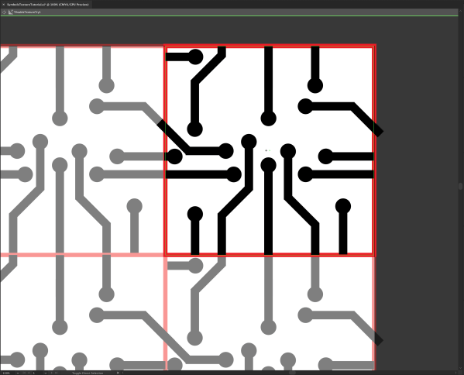This screenshot has height=375, width=464.
Task: Click the symbol icon beside TileableTextureTry1
Action: 11,12
